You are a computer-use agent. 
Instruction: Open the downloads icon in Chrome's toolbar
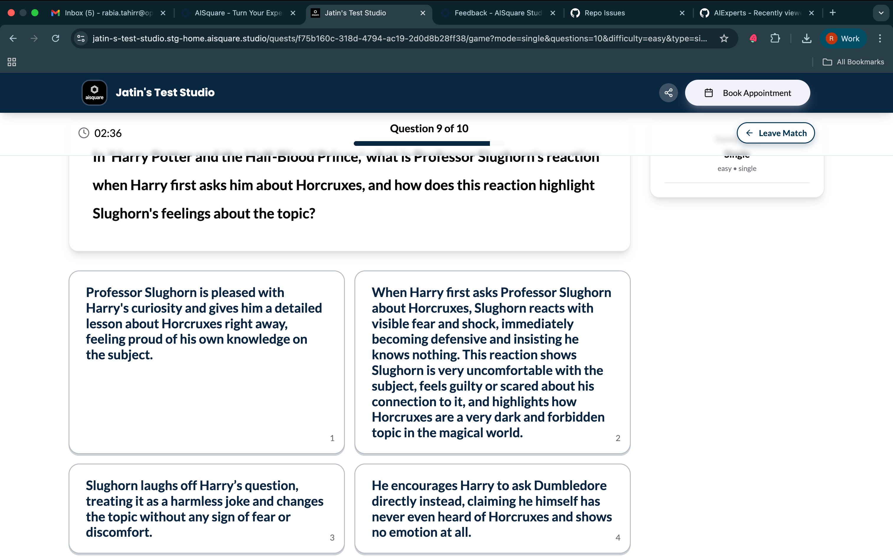(x=807, y=38)
